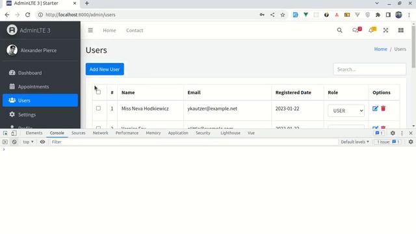
Task: Switch to the Elements tab
Action: click(34, 133)
